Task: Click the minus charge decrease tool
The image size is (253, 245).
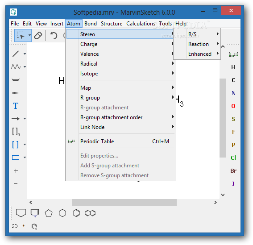Action: click(x=16, y=184)
